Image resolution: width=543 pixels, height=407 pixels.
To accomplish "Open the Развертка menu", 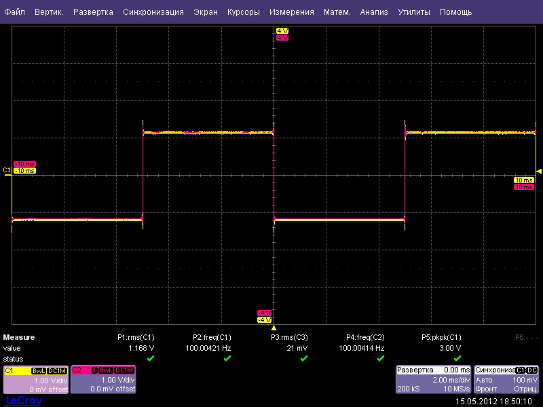I will (x=93, y=12).
